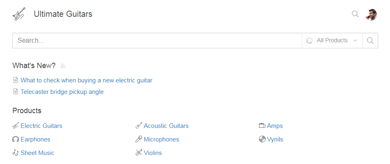Submit search with search bar magnifier button

point(370,41)
